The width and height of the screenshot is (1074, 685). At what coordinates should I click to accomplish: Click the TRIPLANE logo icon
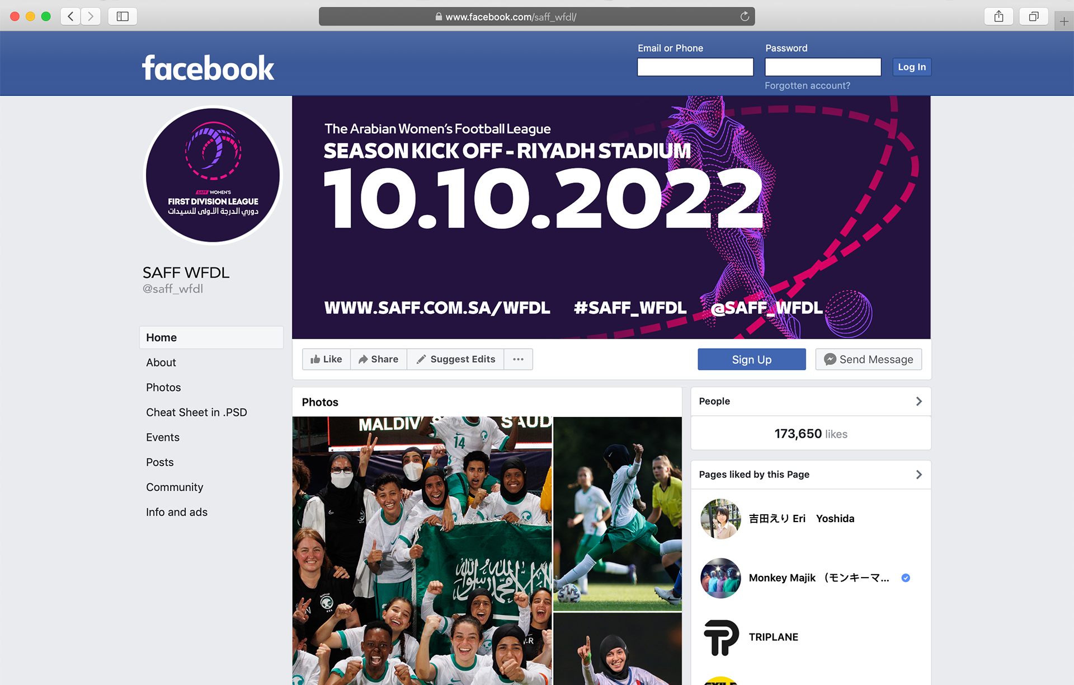coord(720,637)
